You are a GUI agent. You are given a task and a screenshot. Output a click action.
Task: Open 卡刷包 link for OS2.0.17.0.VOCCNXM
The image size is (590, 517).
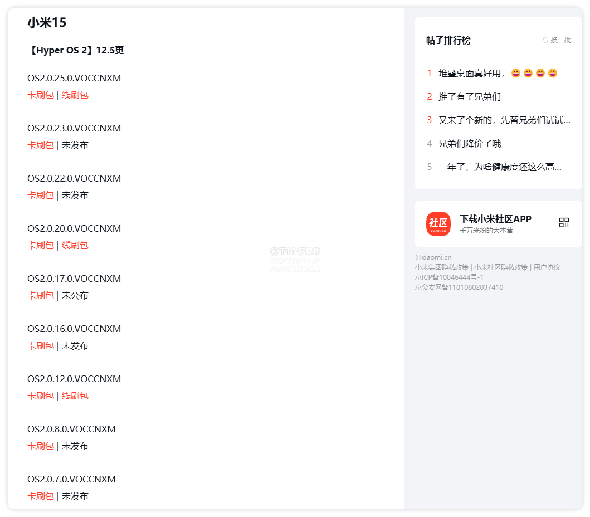(x=41, y=295)
